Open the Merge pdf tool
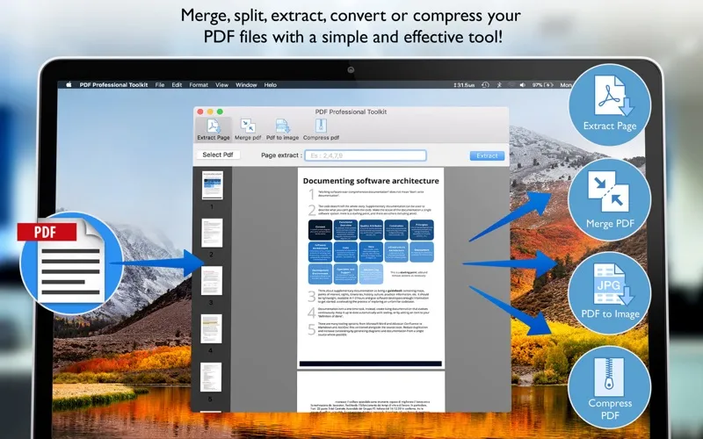The width and height of the screenshot is (703, 439). tap(248, 130)
